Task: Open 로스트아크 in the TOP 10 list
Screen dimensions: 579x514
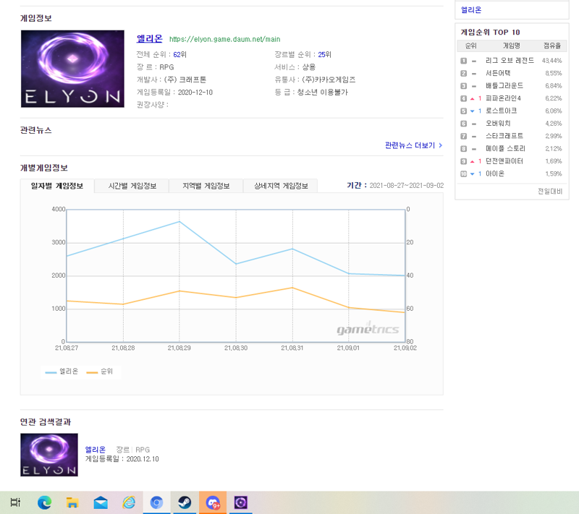Action: pos(501,111)
